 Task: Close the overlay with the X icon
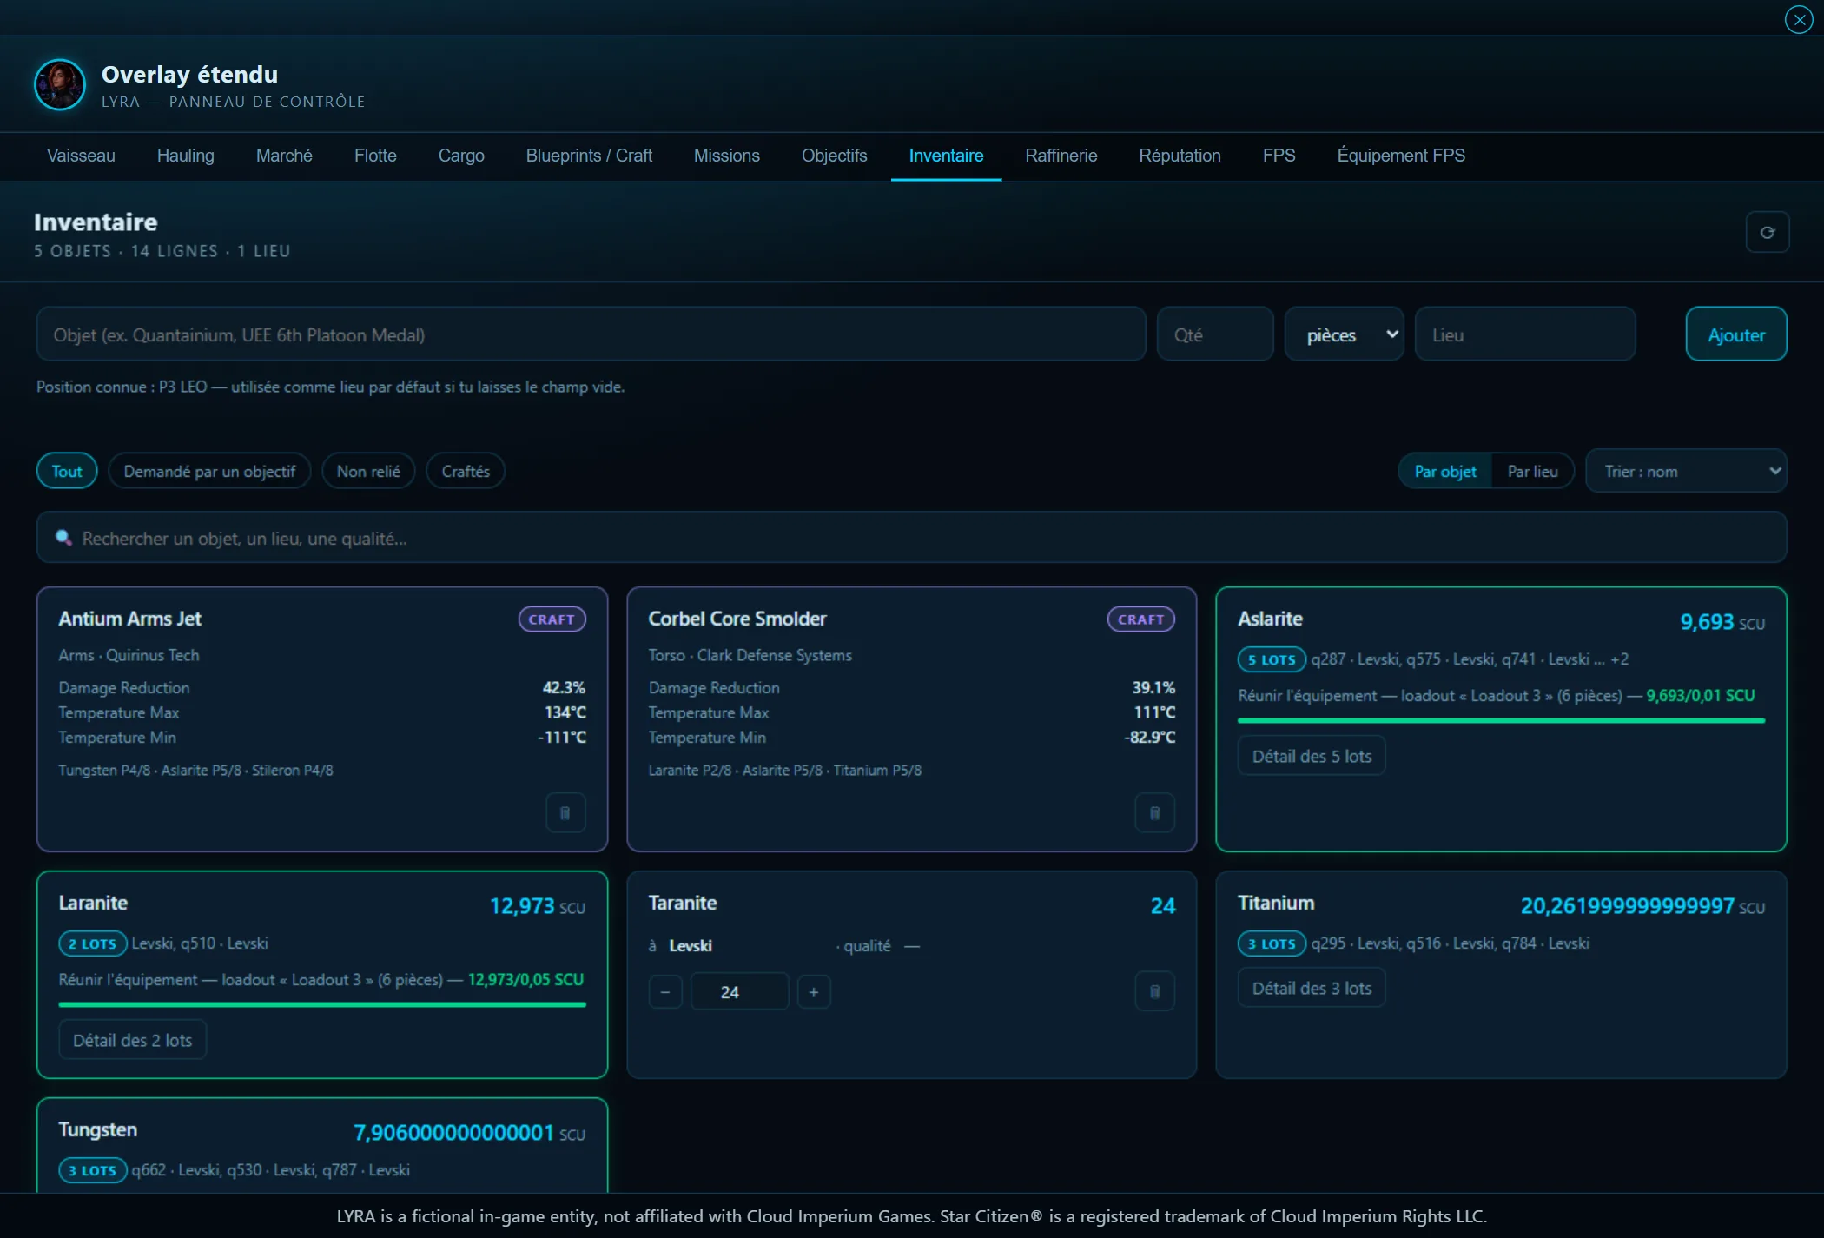pos(1799,19)
